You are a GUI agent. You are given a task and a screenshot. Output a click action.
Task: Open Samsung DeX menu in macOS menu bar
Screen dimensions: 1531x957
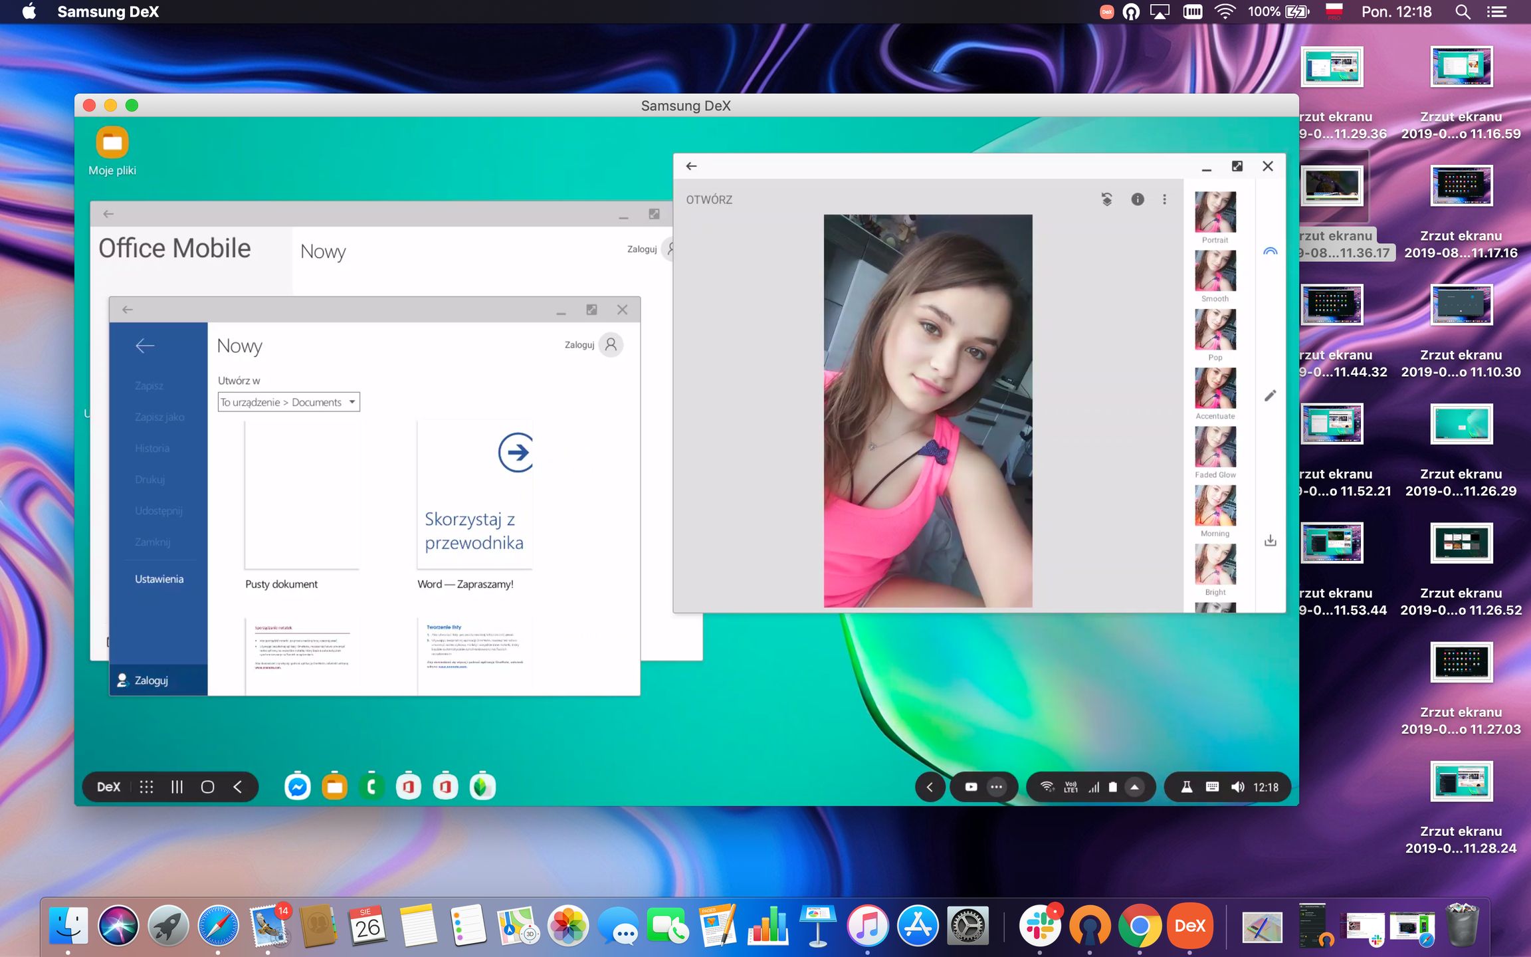[x=108, y=11]
